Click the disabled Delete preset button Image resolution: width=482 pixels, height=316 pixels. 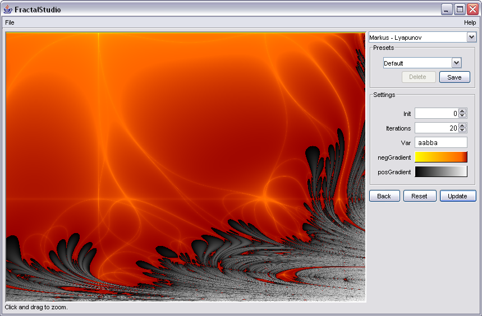419,77
